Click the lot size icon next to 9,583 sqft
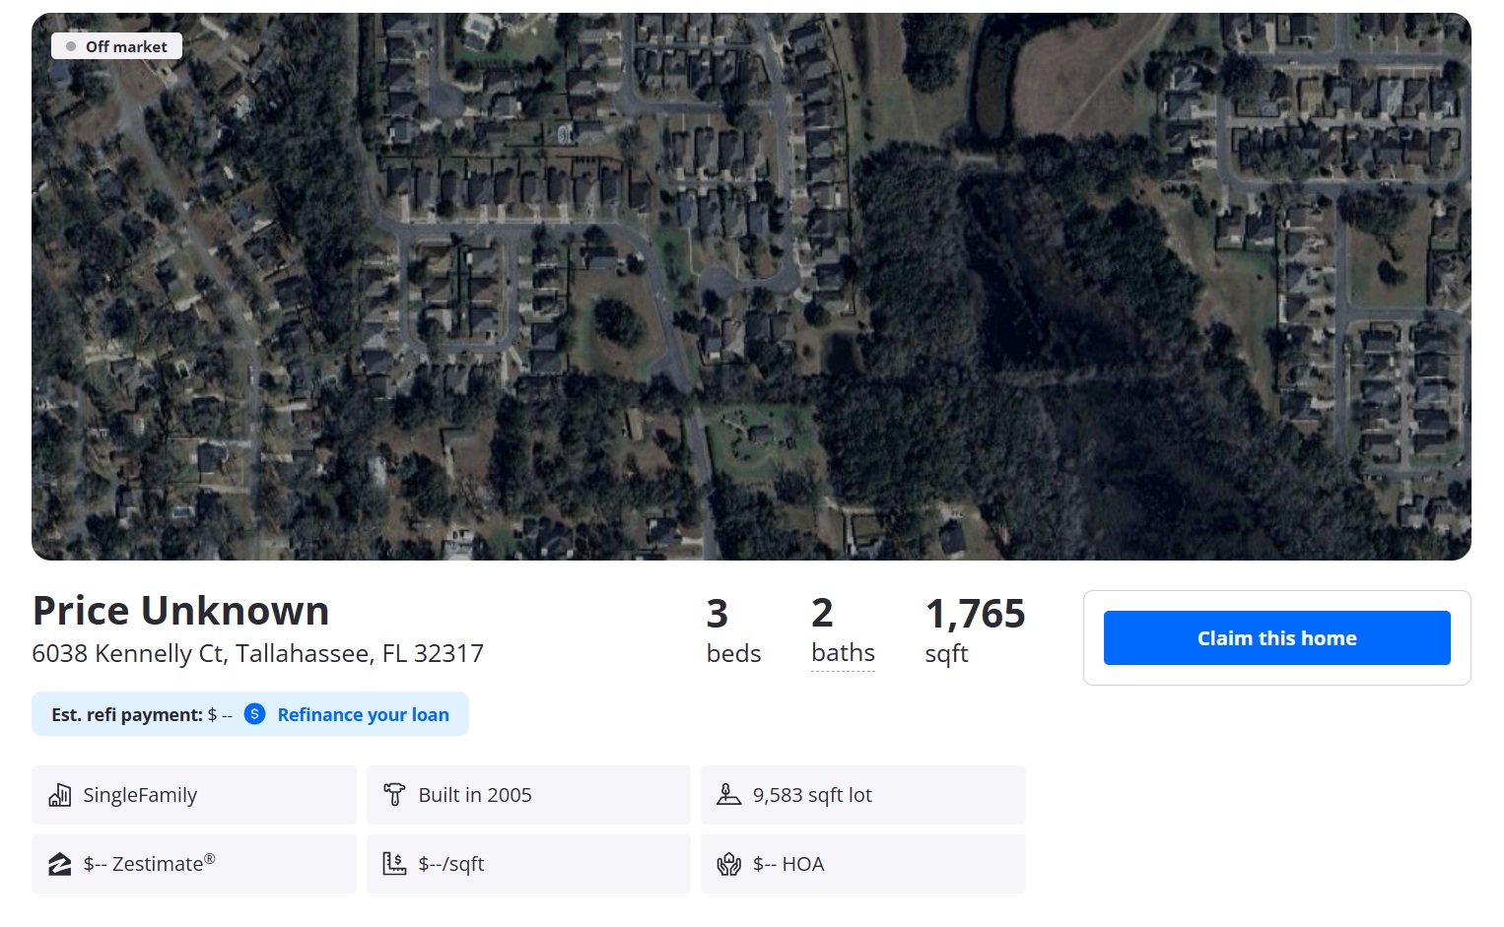1504x927 pixels. (729, 794)
